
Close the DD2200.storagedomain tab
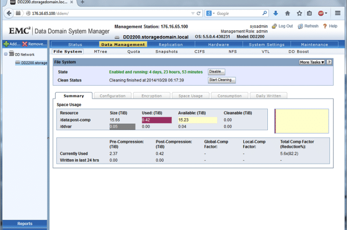tap(72, 2)
